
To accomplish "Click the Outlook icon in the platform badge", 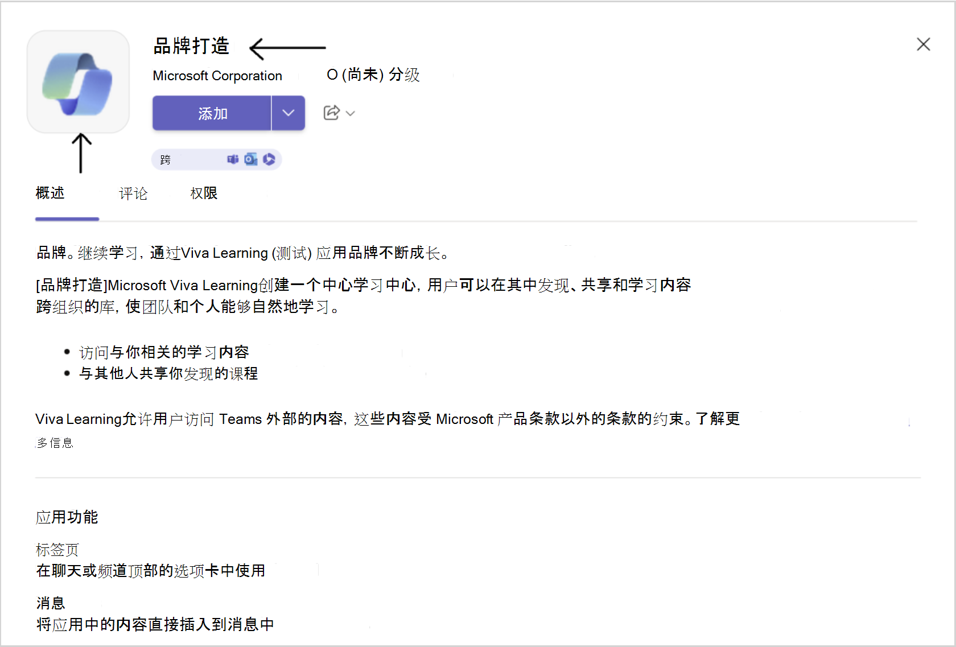I will [x=250, y=159].
